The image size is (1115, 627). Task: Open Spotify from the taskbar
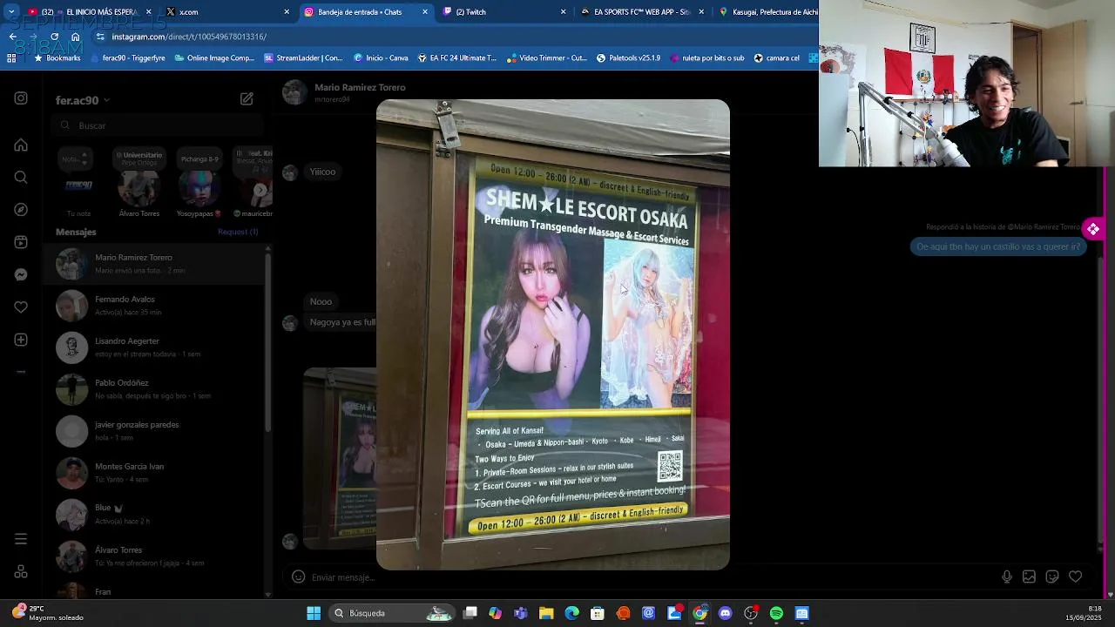(x=776, y=613)
